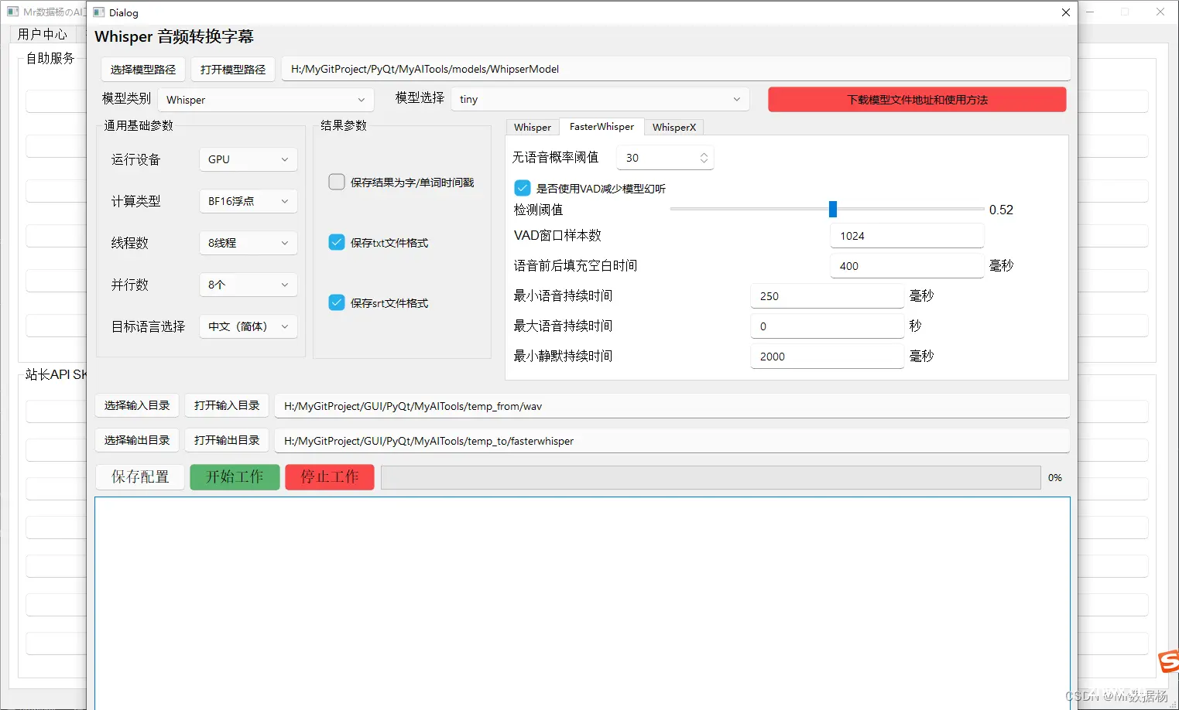This screenshot has height=710, width=1179.
Task: Switch to the WhisperX tab
Action: (x=674, y=127)
